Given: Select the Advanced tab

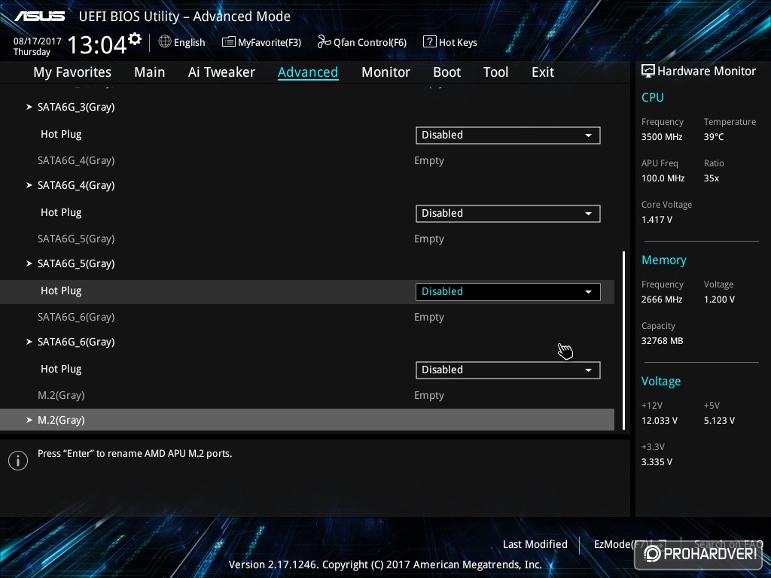Looking at the screenshot, I should point(308,72).
